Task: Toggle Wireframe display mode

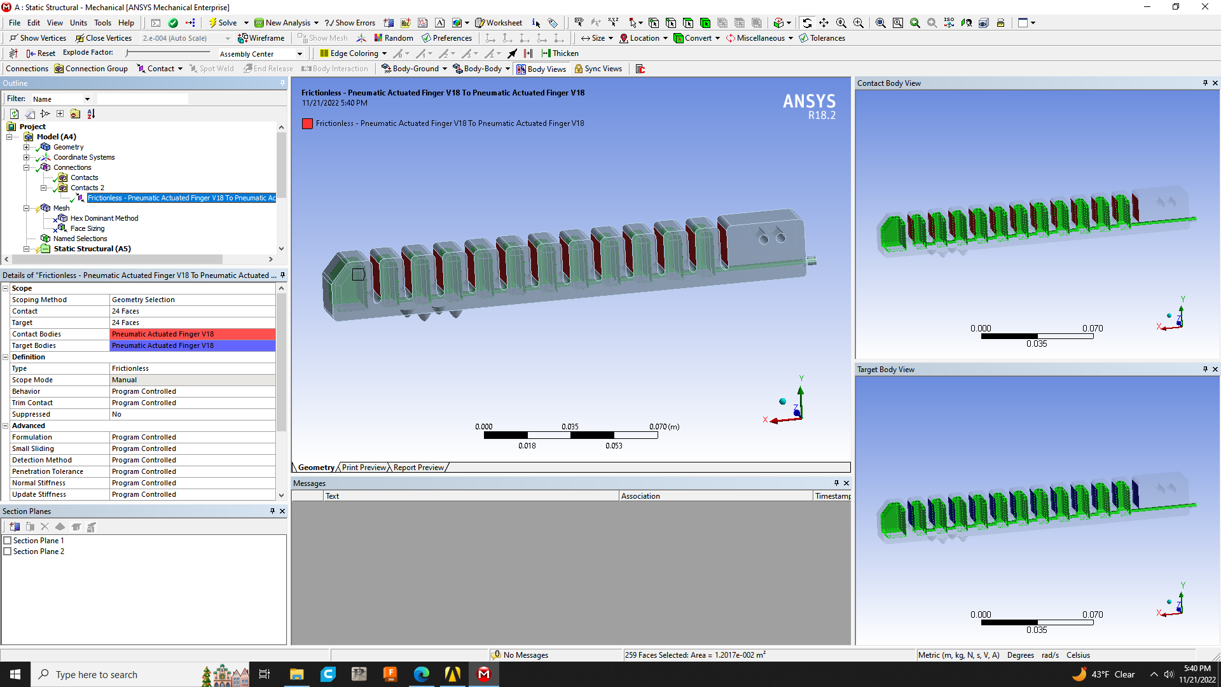Action: click(x=261, y=38)
